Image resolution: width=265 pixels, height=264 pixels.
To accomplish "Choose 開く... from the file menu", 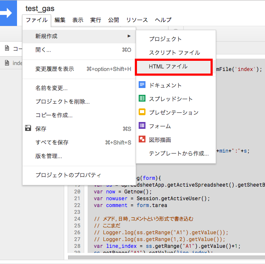I will click(x=79, y=50).
